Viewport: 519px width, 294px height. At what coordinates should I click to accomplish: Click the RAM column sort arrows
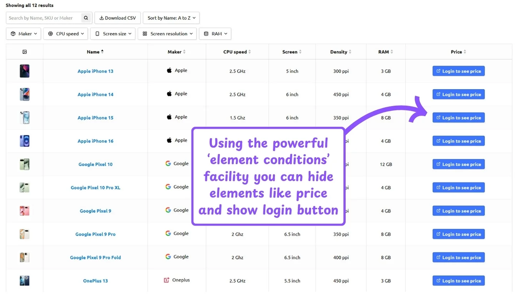[392, 52]
